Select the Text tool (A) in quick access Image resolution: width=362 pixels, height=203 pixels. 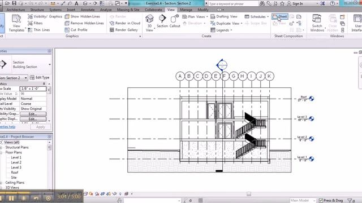(x=76, y=3)
